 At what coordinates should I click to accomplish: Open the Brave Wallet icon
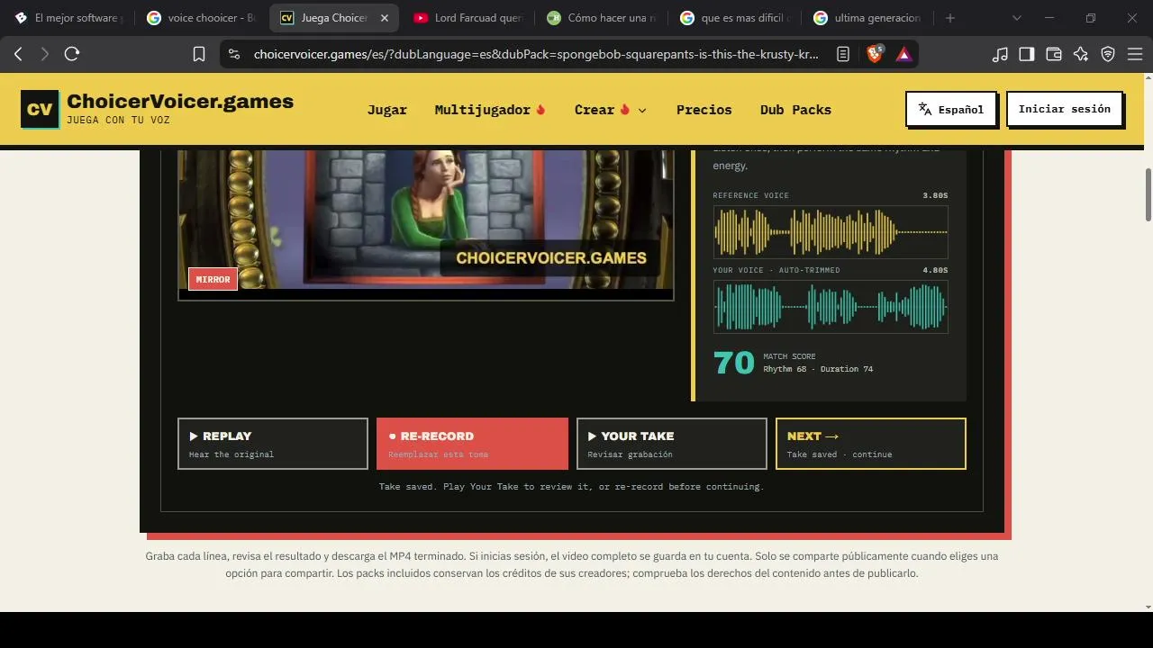[x=1053, y=54]
